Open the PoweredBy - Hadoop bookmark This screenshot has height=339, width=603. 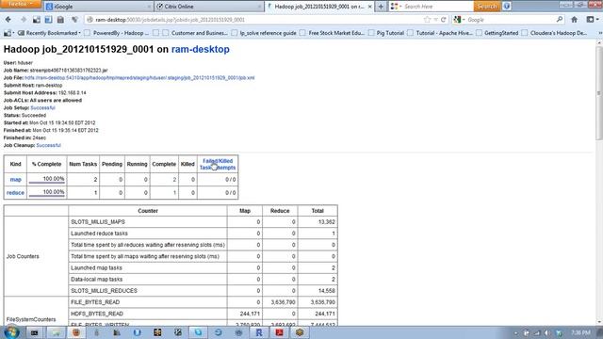[117, 33]
